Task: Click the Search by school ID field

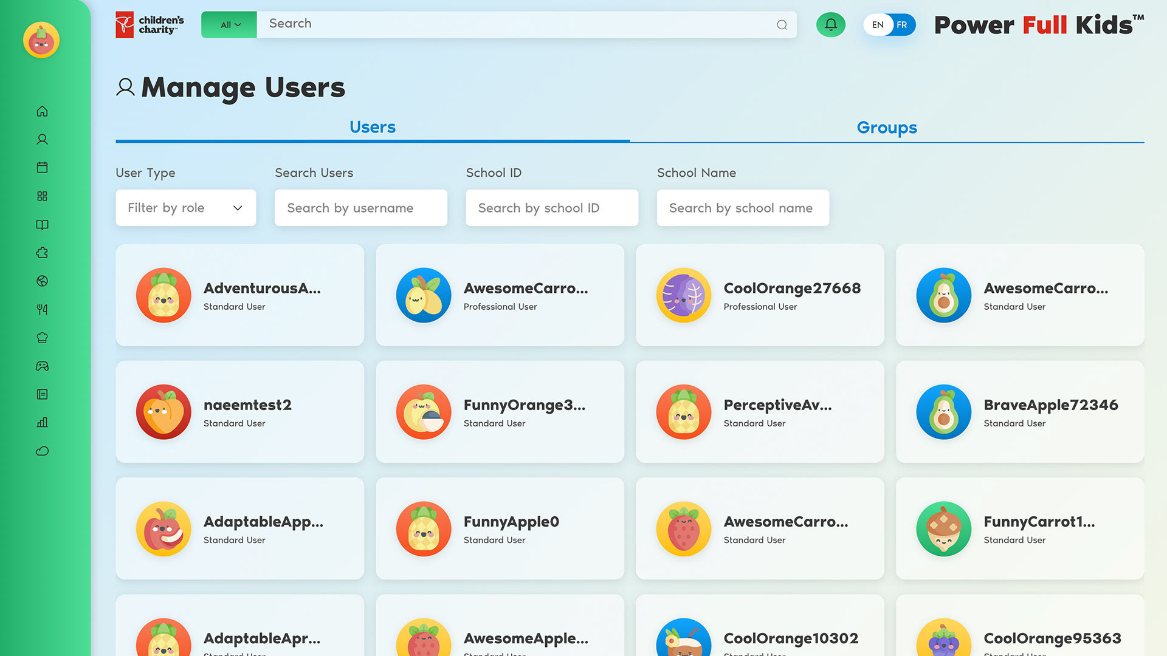Action: tap(551, 208)
